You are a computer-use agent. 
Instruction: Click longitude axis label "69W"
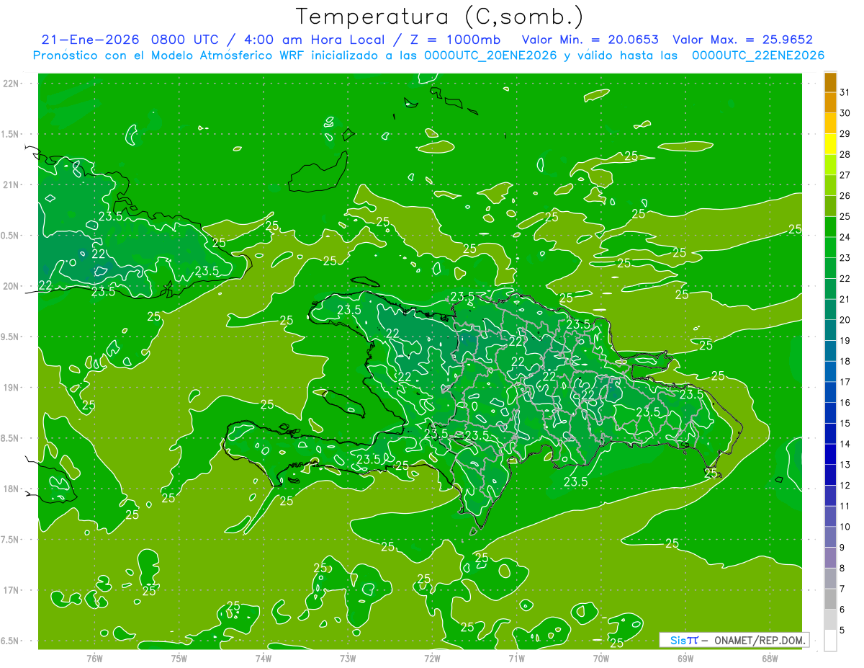click(x=685, y=658)
